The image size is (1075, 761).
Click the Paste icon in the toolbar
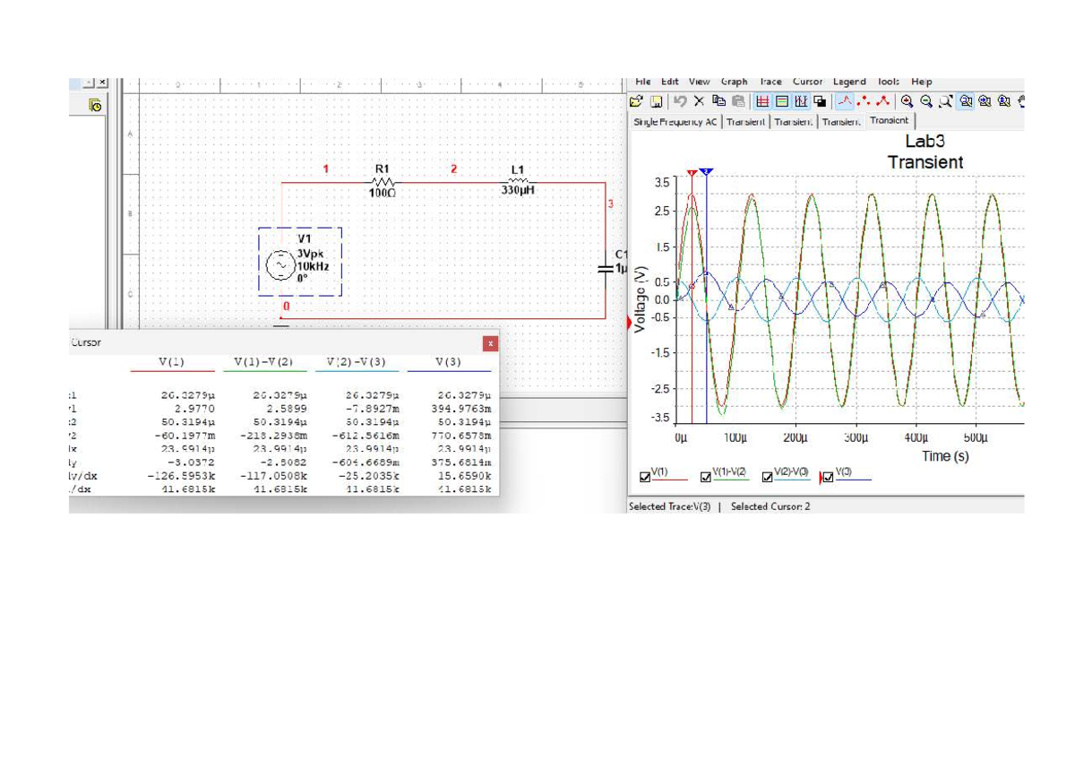point(738,100)
